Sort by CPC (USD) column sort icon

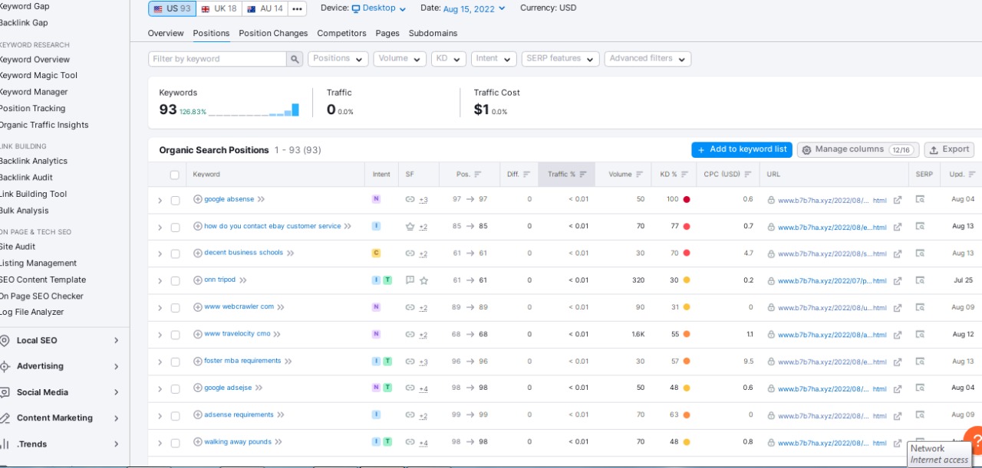747,175
